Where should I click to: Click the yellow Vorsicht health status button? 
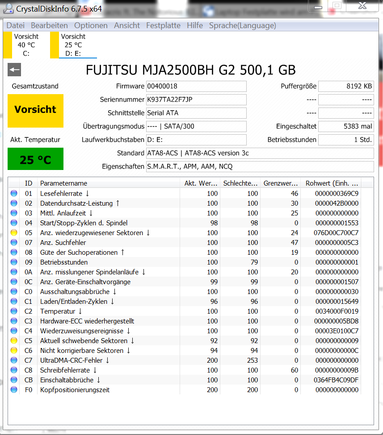(x=35, y=111)
